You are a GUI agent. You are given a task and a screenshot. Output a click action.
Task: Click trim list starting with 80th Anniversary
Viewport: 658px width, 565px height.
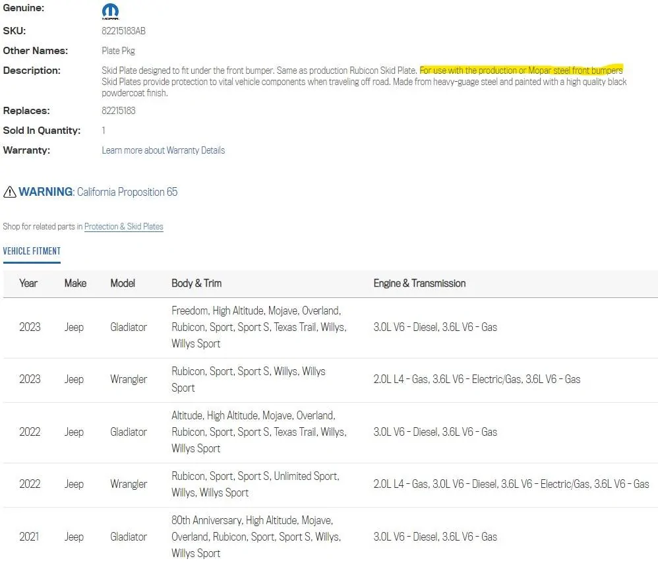256,537
